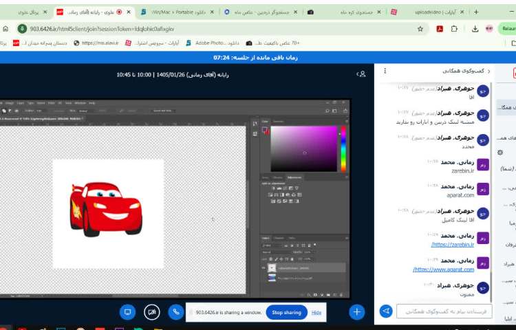Screen dimensions: 516x330
Task: Select the bottom layer thumbnail in Layers panel
Action: (272, 278)
